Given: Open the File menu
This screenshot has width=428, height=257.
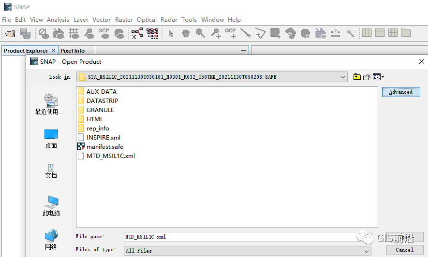Looking at the screenshot, I should coord(7,20).
